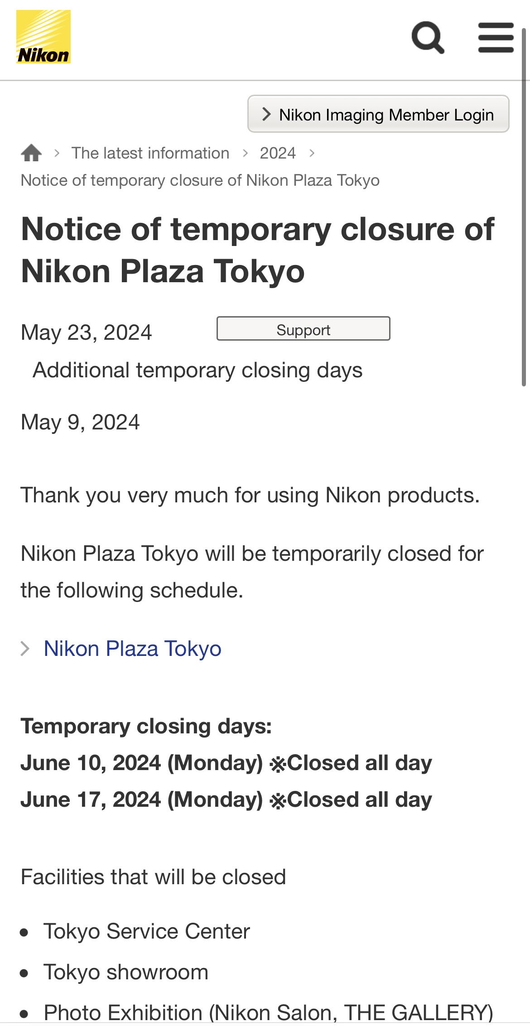Image resolution: width=530 pixels, height=1026 pixels.
Task: Click the Tokyo Service Center list item
Action: 146,931
